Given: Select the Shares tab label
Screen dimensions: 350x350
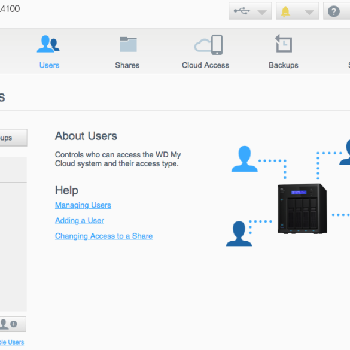Looking at the screenshot, I should pyautogui.click(x=127, y=65).
